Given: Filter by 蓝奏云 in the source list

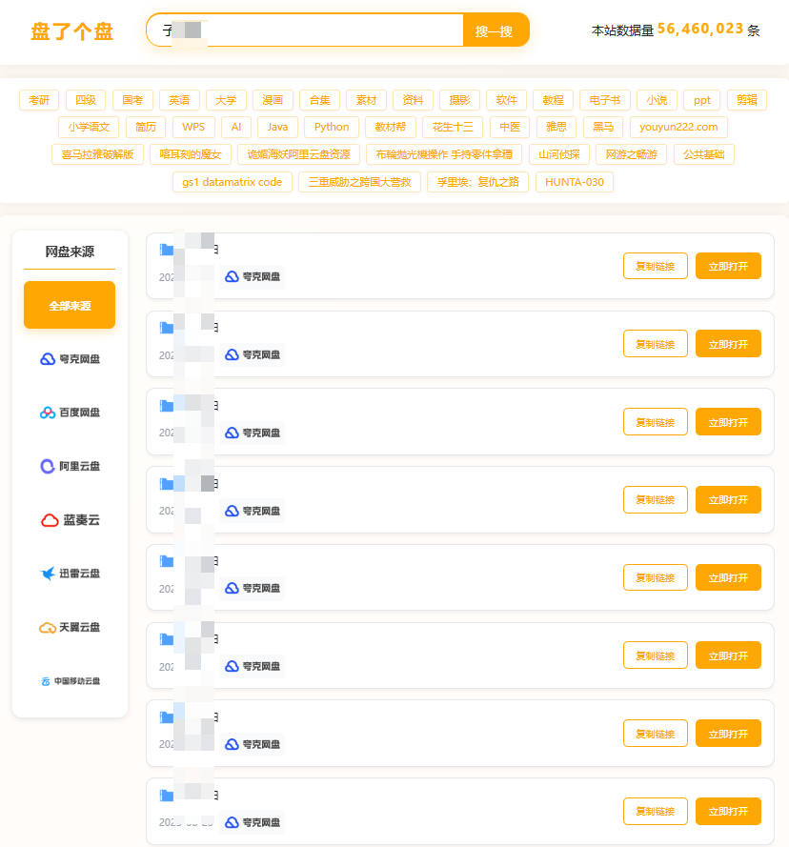Looking at the screenshot, I should click(x=69, y=519).
